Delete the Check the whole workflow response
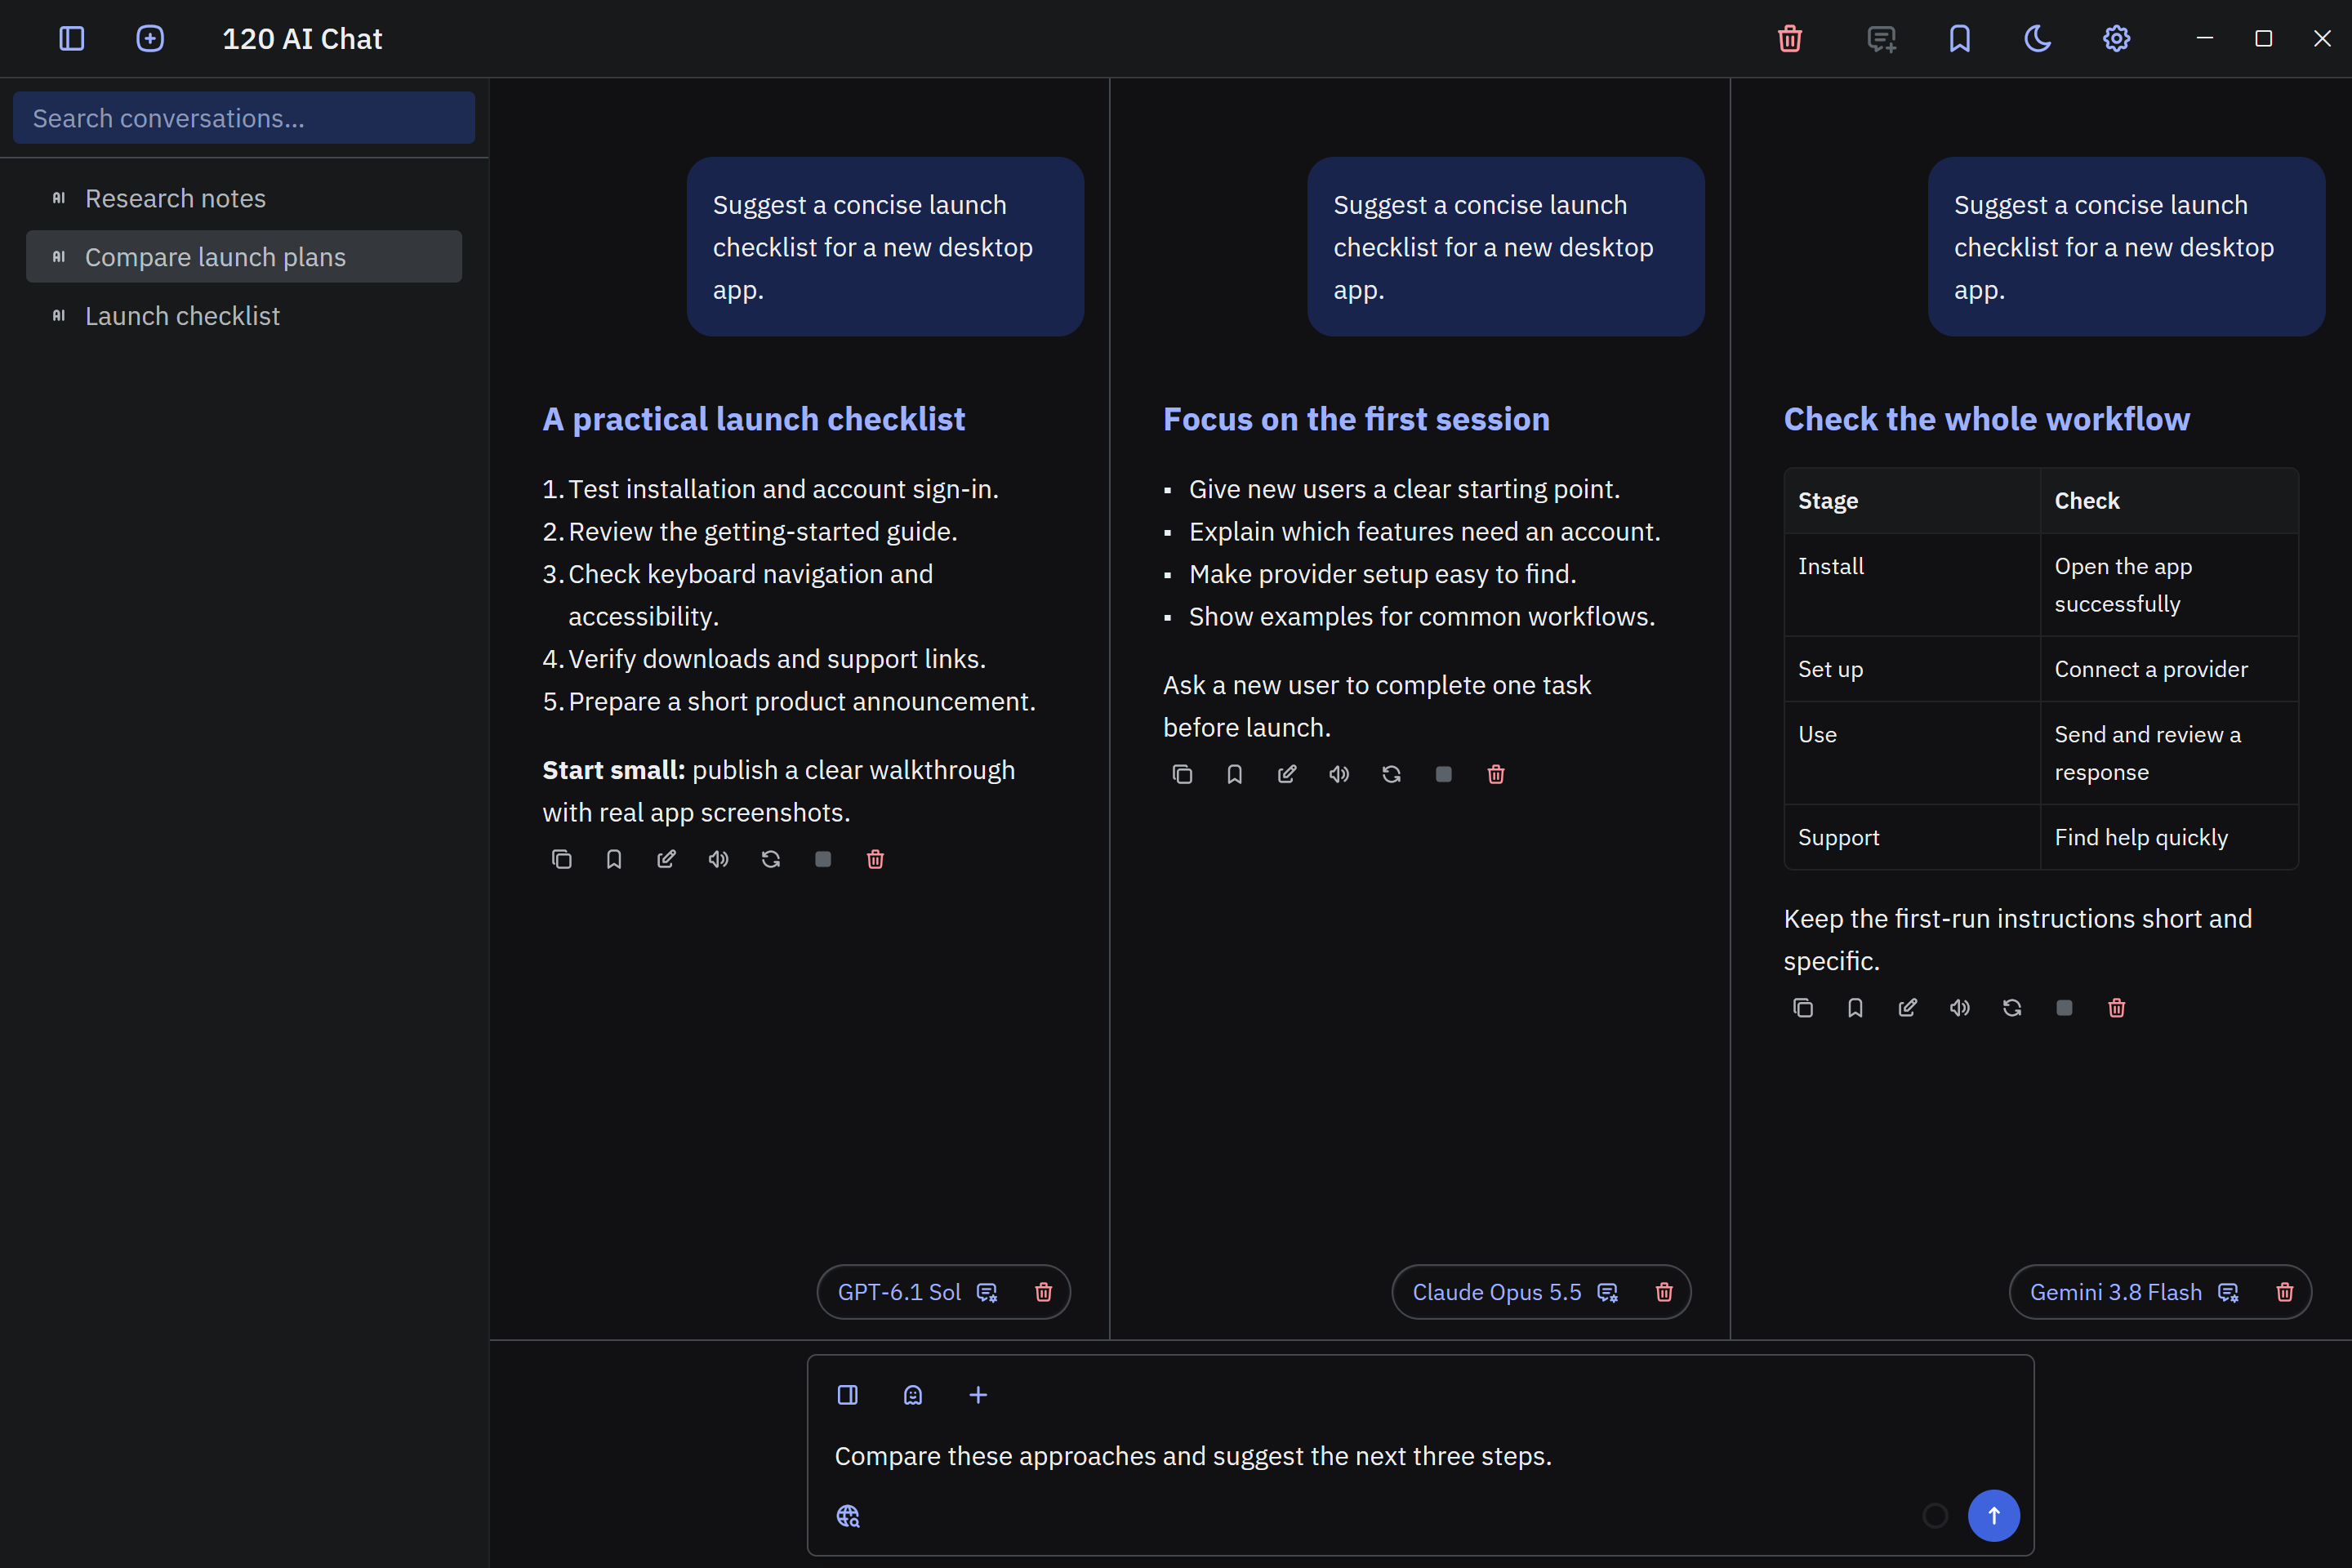This screenshot has width=2352, height=1568. pos(2117,1008)
